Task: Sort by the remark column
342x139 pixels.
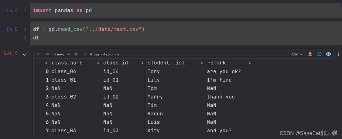Action: pos(250,63)
